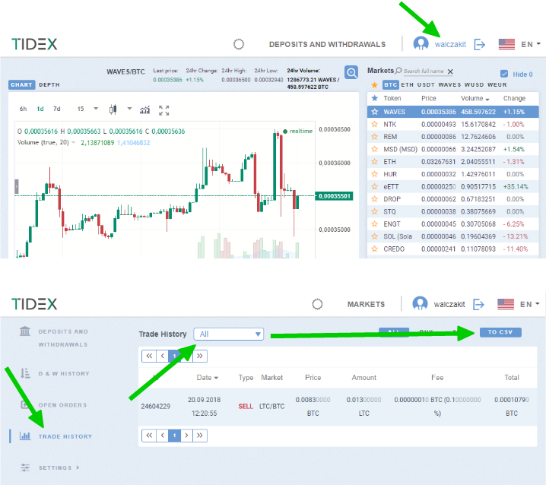
Task: Toggle the WAVES row favorite star
Action: pos(374,112)
